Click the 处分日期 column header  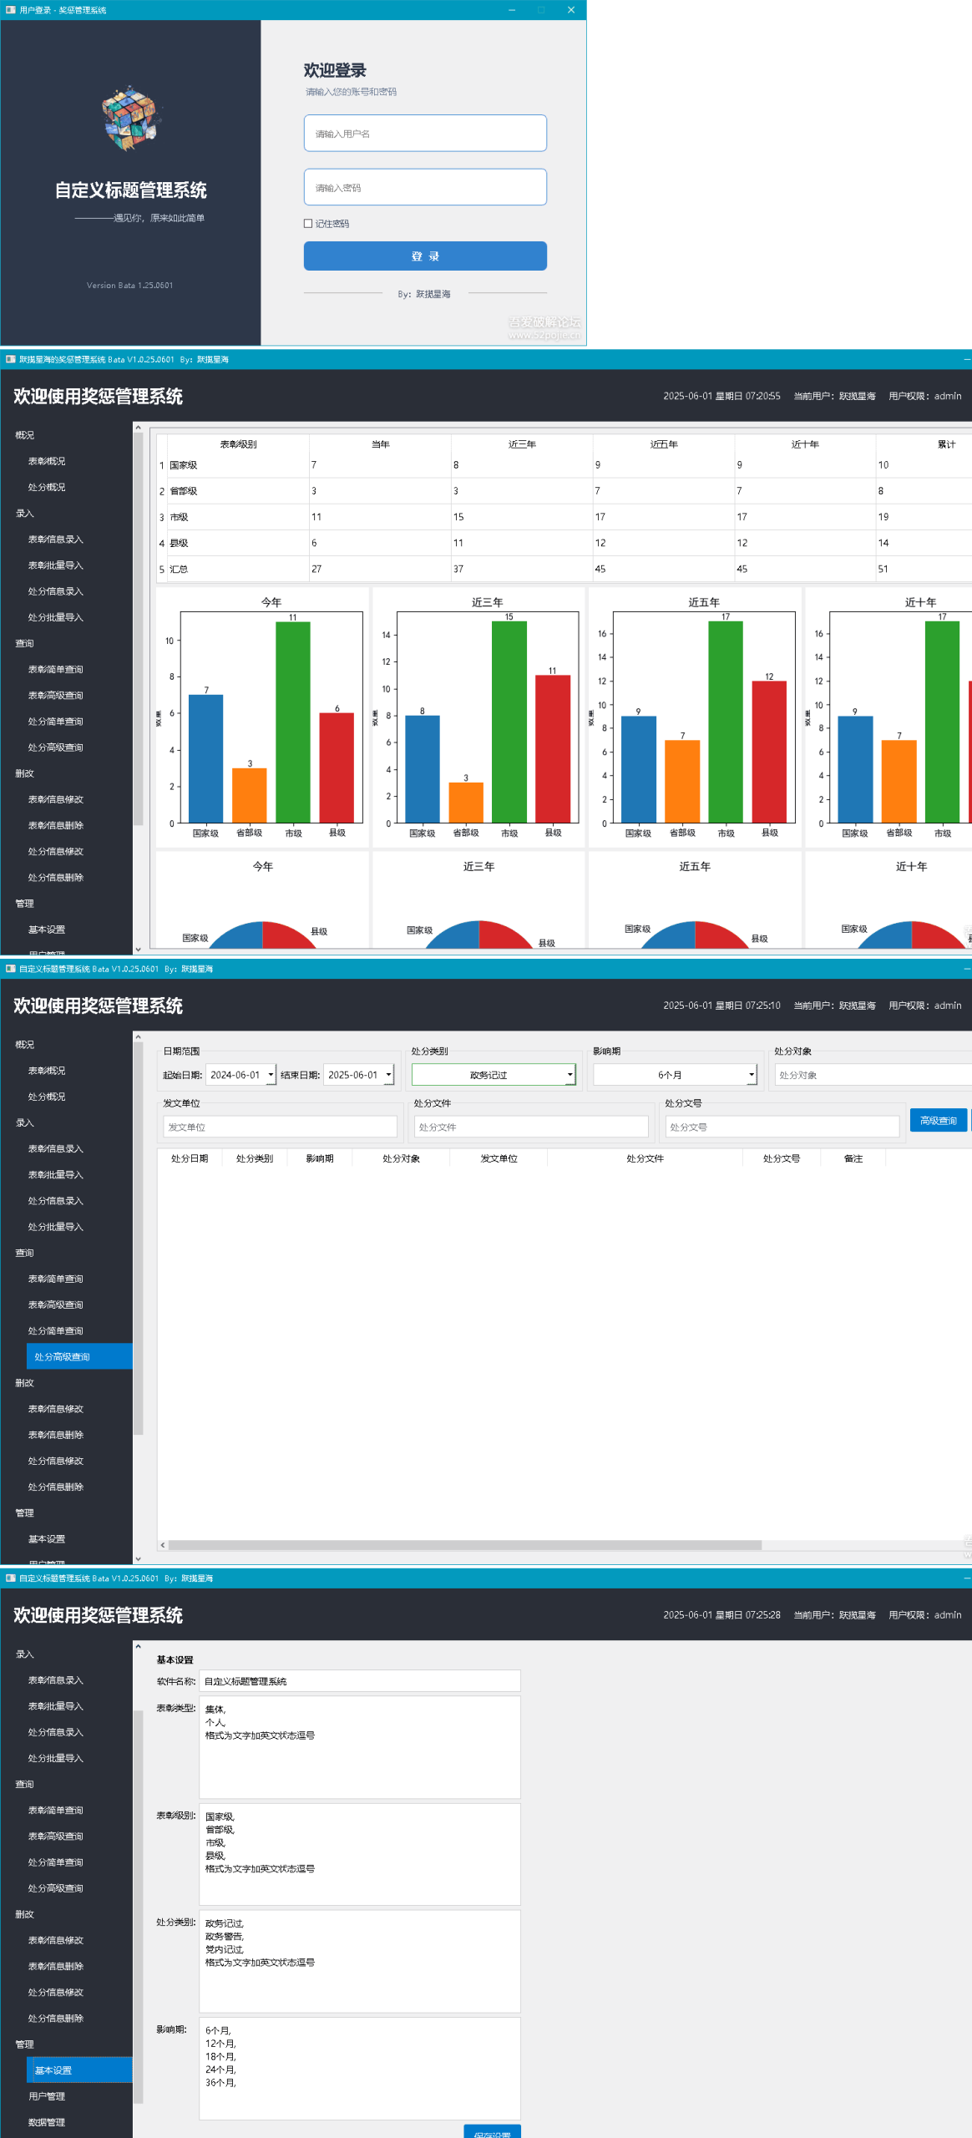[190, 1158]
